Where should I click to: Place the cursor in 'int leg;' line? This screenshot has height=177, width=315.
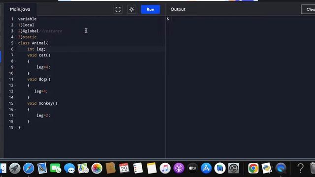(x=36, y=49)
